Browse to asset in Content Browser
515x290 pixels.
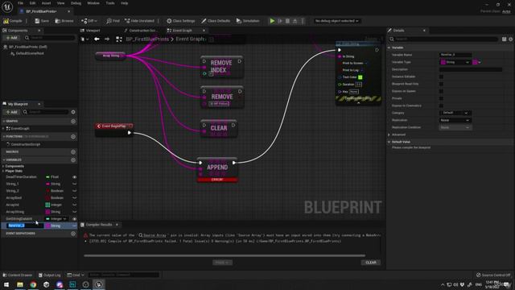(x=64, y=21)
